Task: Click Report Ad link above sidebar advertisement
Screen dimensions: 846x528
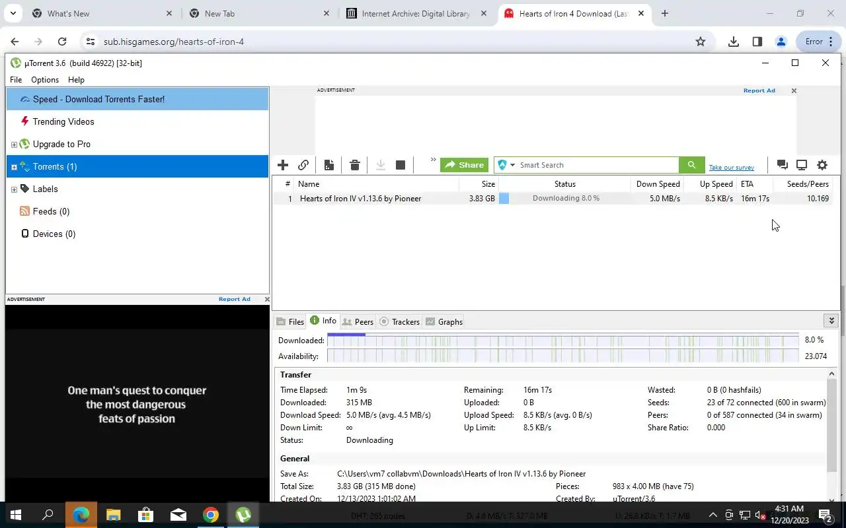Action: [x=235, y=299]
